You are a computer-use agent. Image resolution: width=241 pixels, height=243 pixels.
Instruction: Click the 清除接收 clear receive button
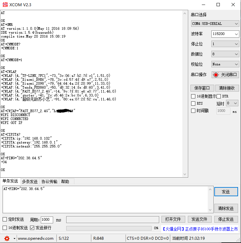tap(227, 88)
